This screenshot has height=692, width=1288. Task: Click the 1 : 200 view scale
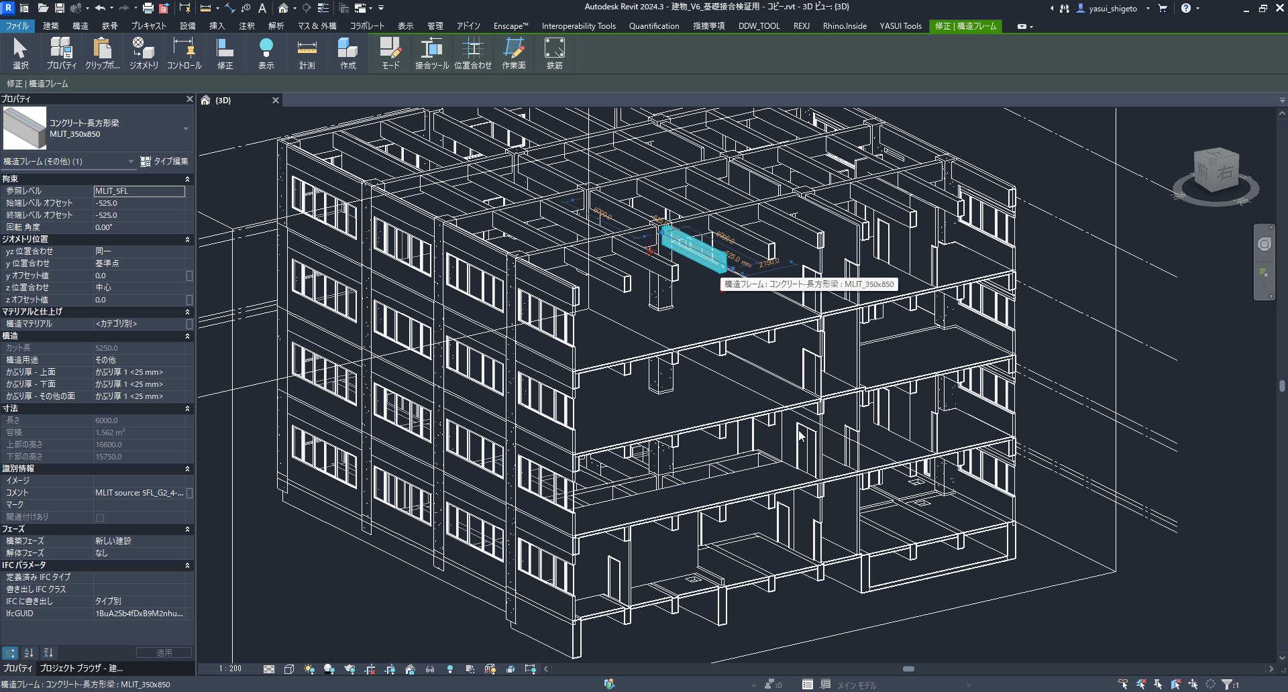pos(230,669)
